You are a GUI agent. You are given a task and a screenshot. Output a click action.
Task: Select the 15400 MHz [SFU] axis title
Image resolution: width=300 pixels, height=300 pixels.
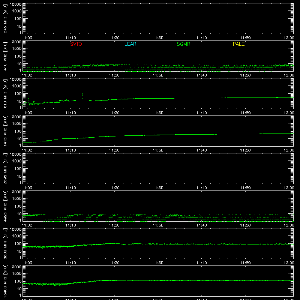tap(5, 281)
